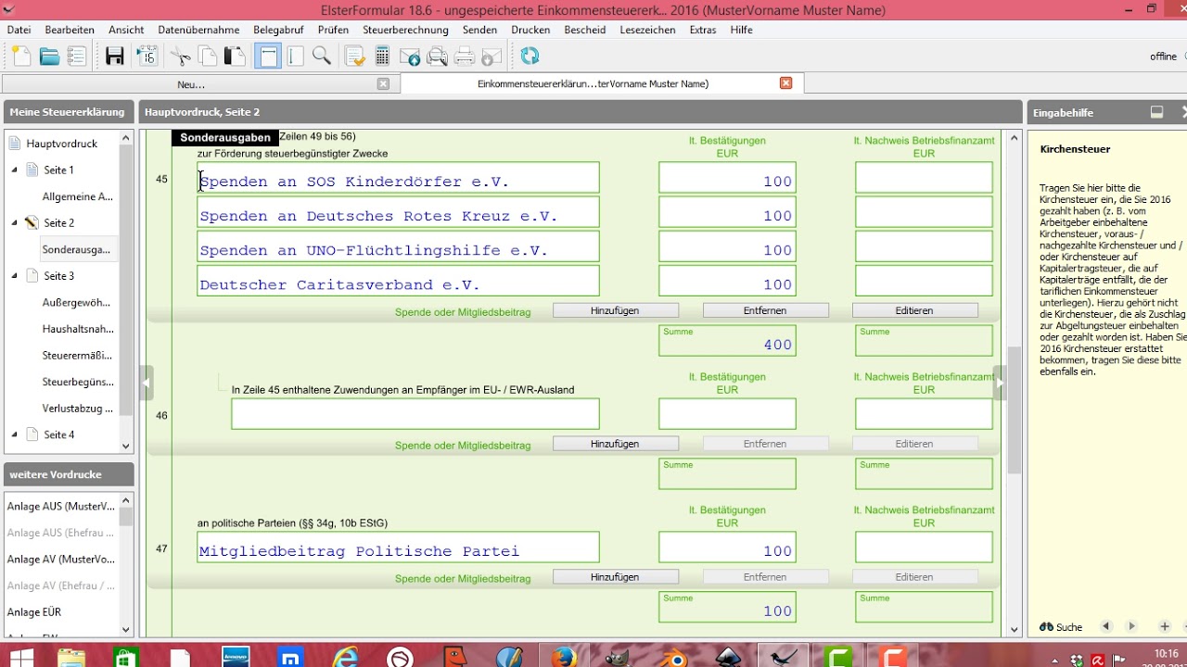Image resolution: width=1187 pixels, height=667 pixels.
Task: Click Editieren button under line 45
Action: point(914,310)
